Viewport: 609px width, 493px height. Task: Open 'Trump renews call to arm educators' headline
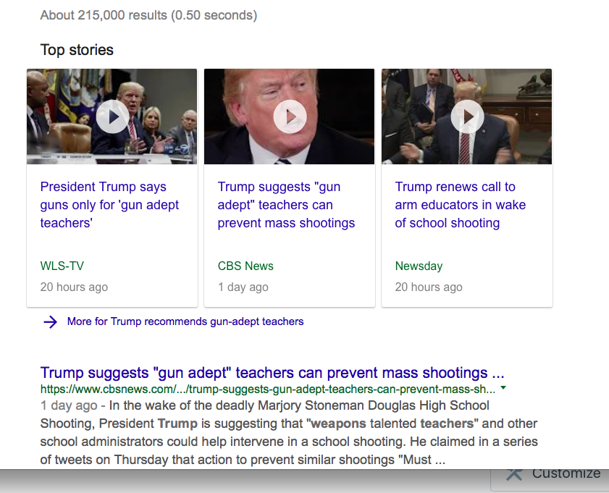pyautogui.click(x=460, y=205)
